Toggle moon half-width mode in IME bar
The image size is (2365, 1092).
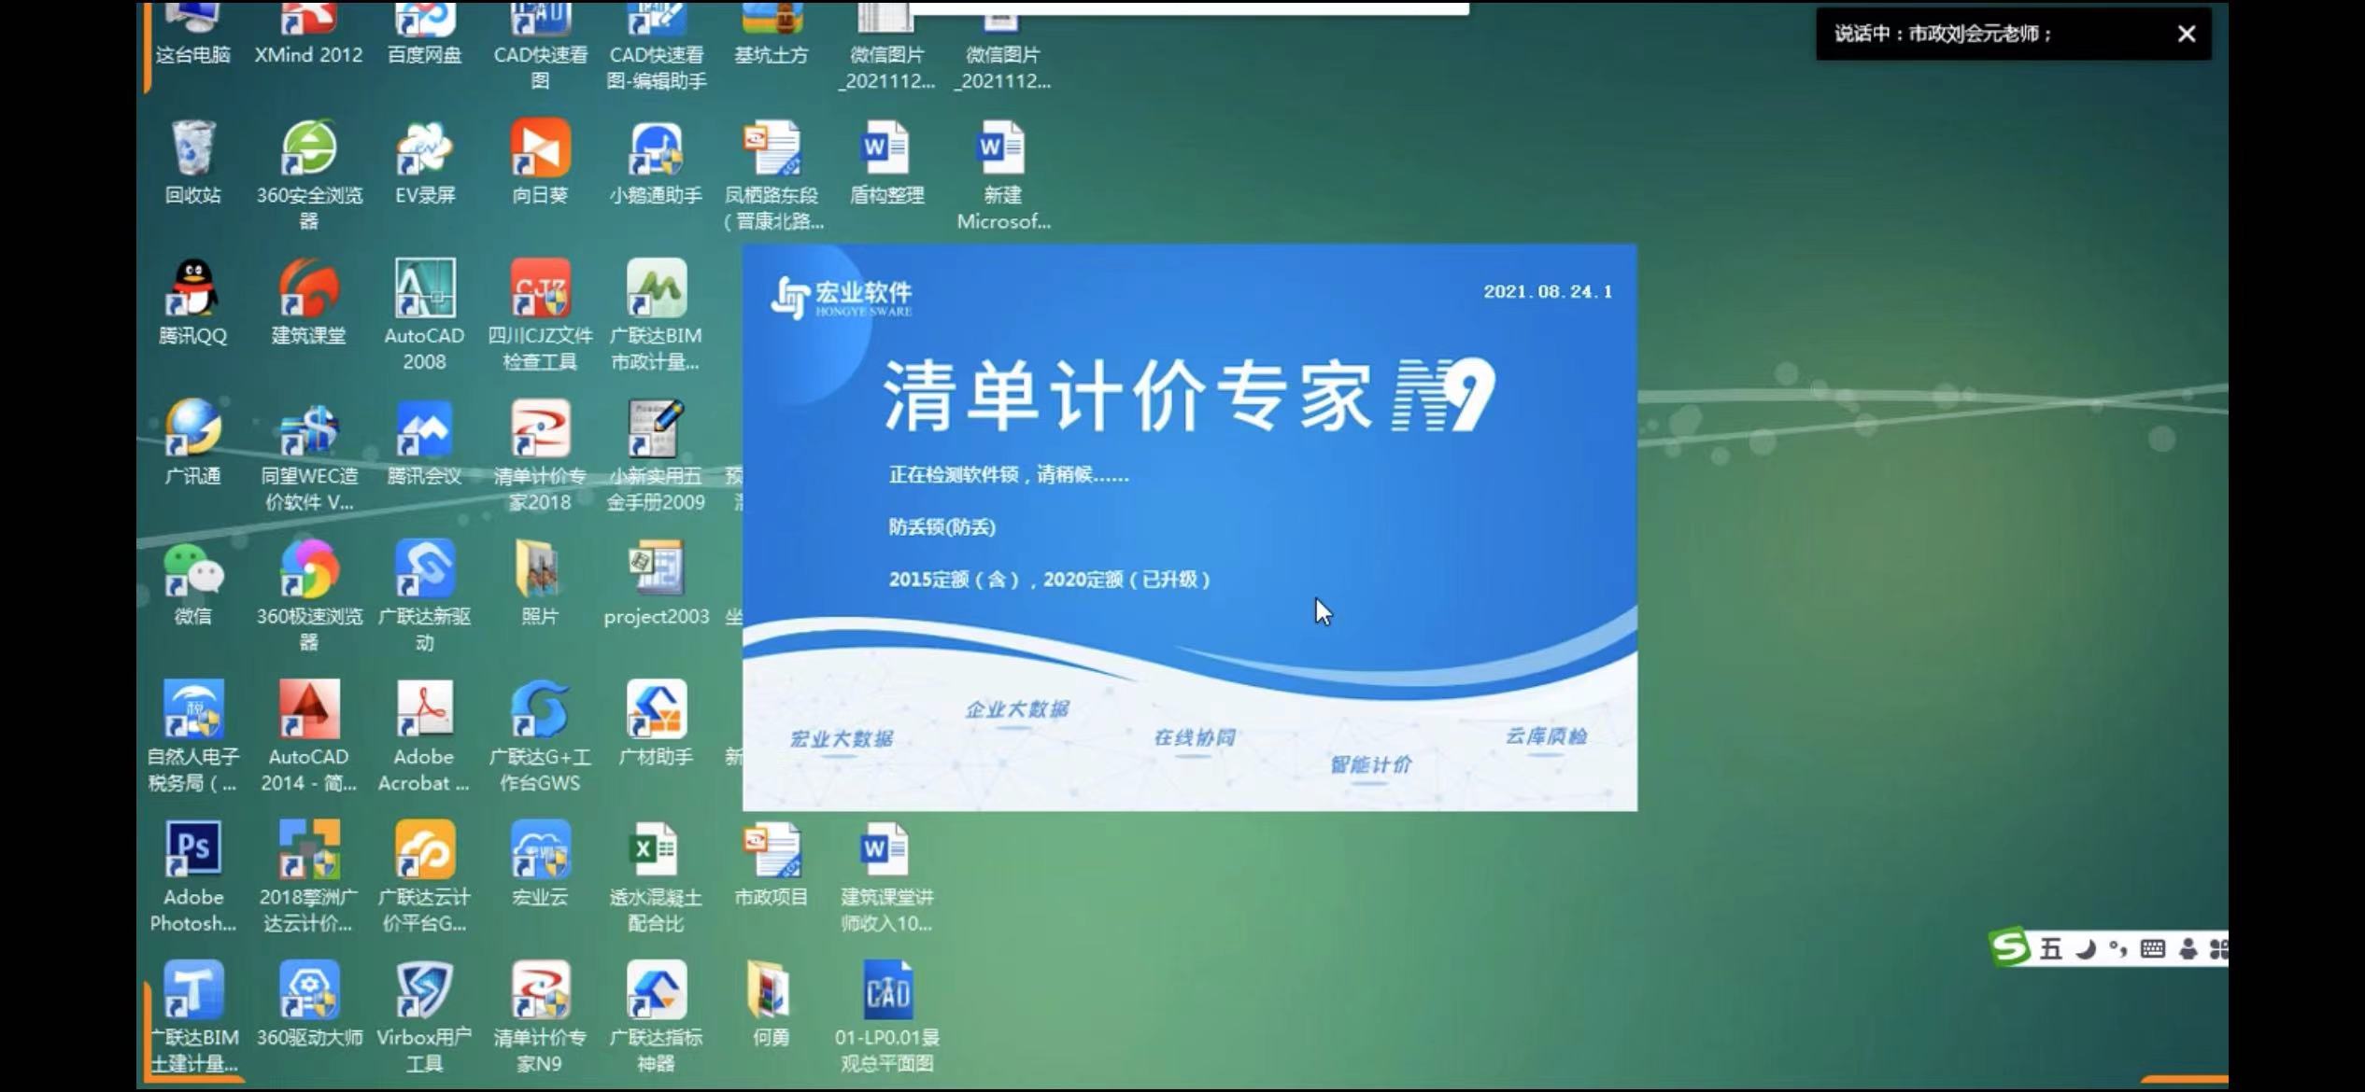point(2085,949)
